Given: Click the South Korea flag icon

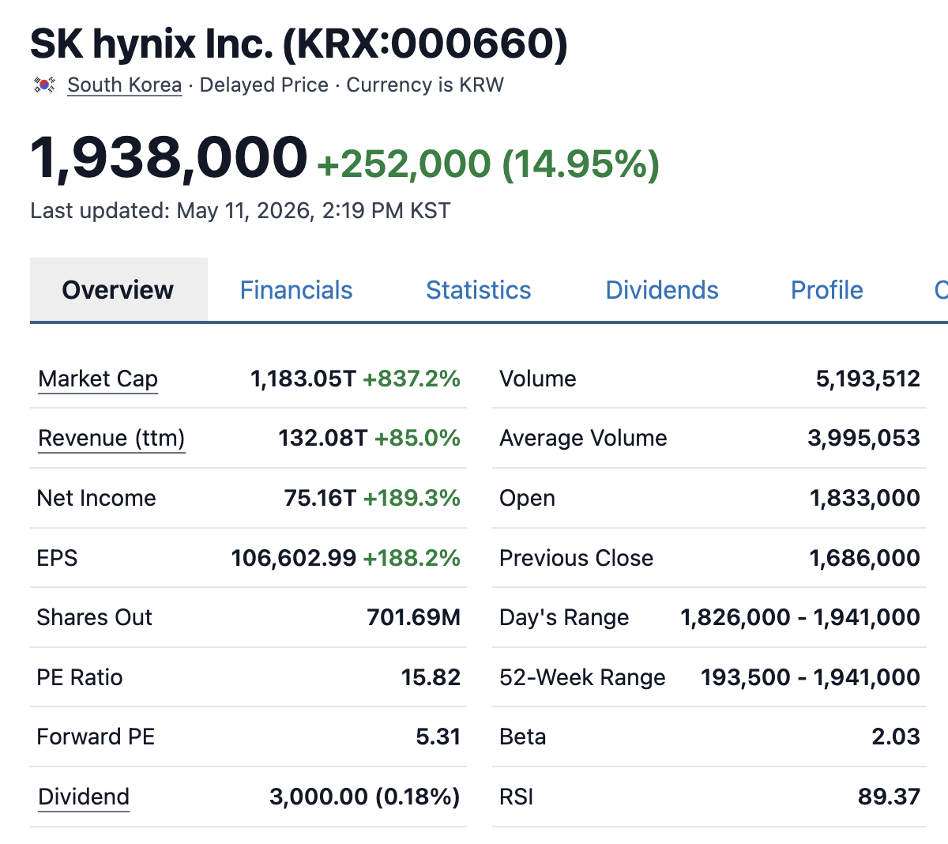Looking at the screenshot, I should 44,85.
